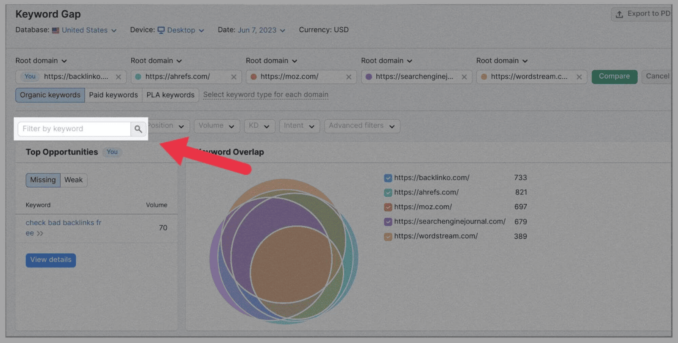This screenshot has height=343, width=678.
Task: Select the Weak opportunities tab
Action: (x=73, y=180)
